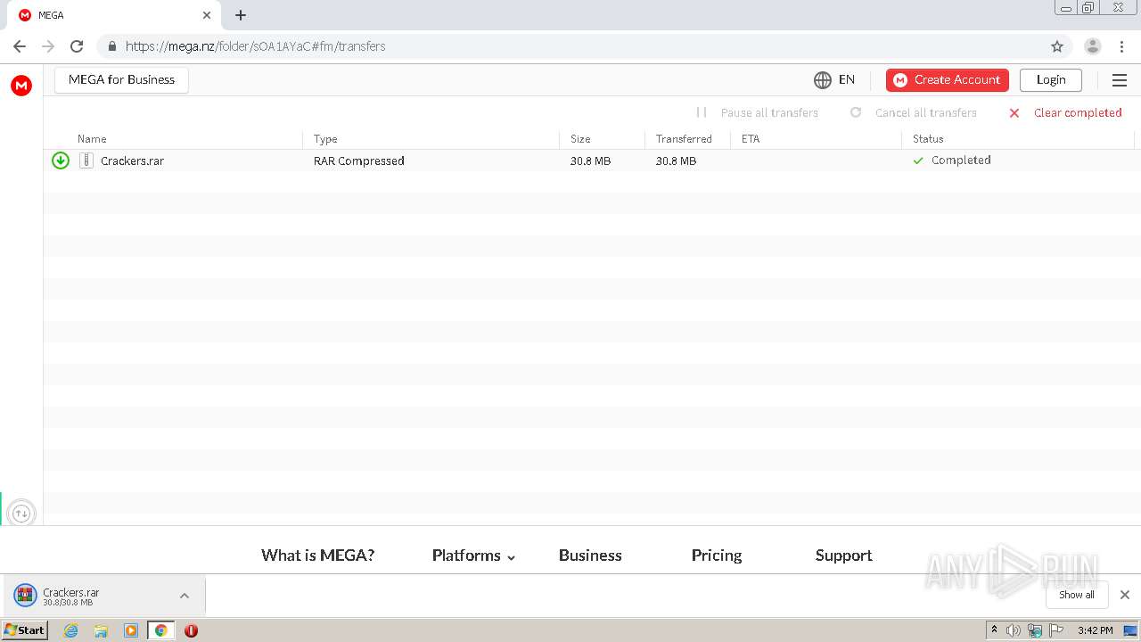Image resolution: width=1141 pixels, height=642 pixels.
Task: Click the RAR Compressed type cell
Action: click(x=358, y=161)
